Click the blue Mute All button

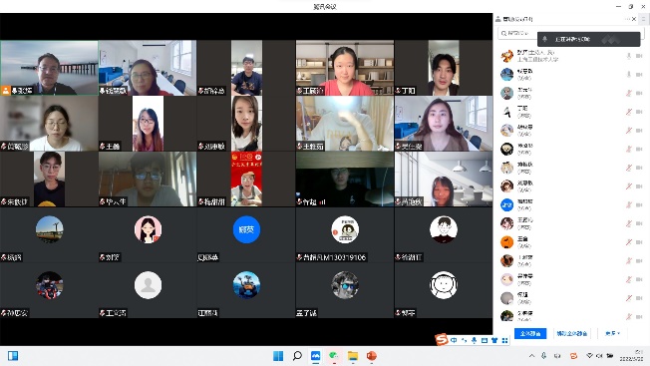[x=530, y=333]
